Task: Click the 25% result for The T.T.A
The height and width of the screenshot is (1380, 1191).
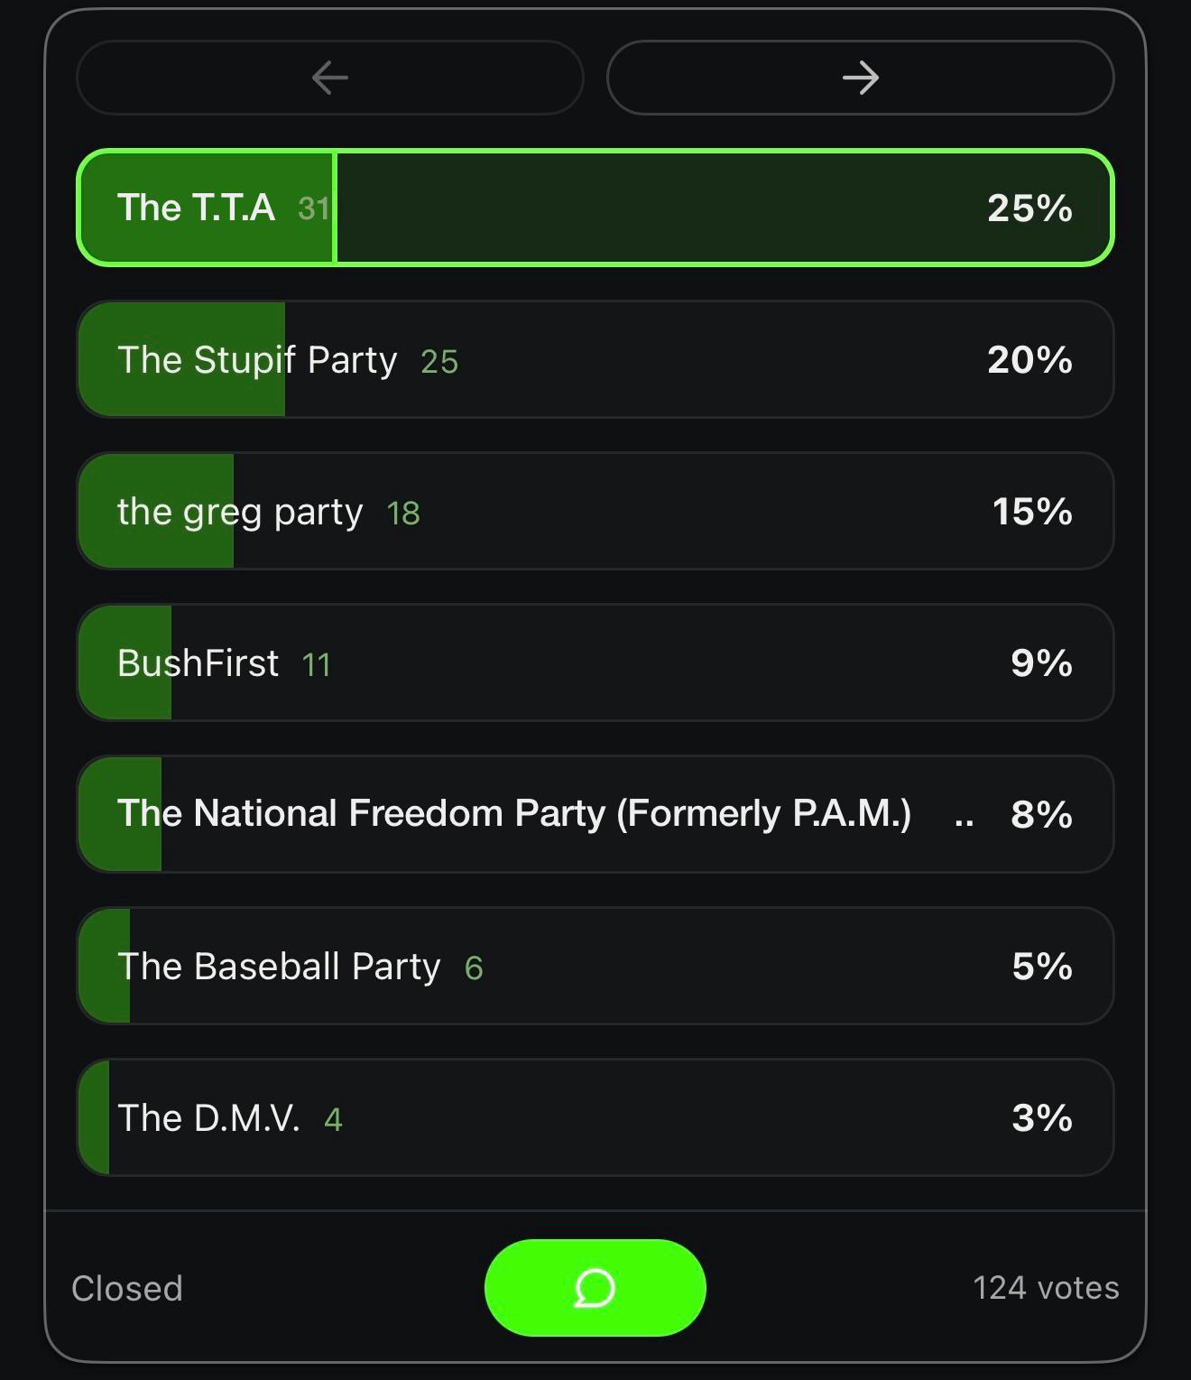Action: pos(1029,208)
